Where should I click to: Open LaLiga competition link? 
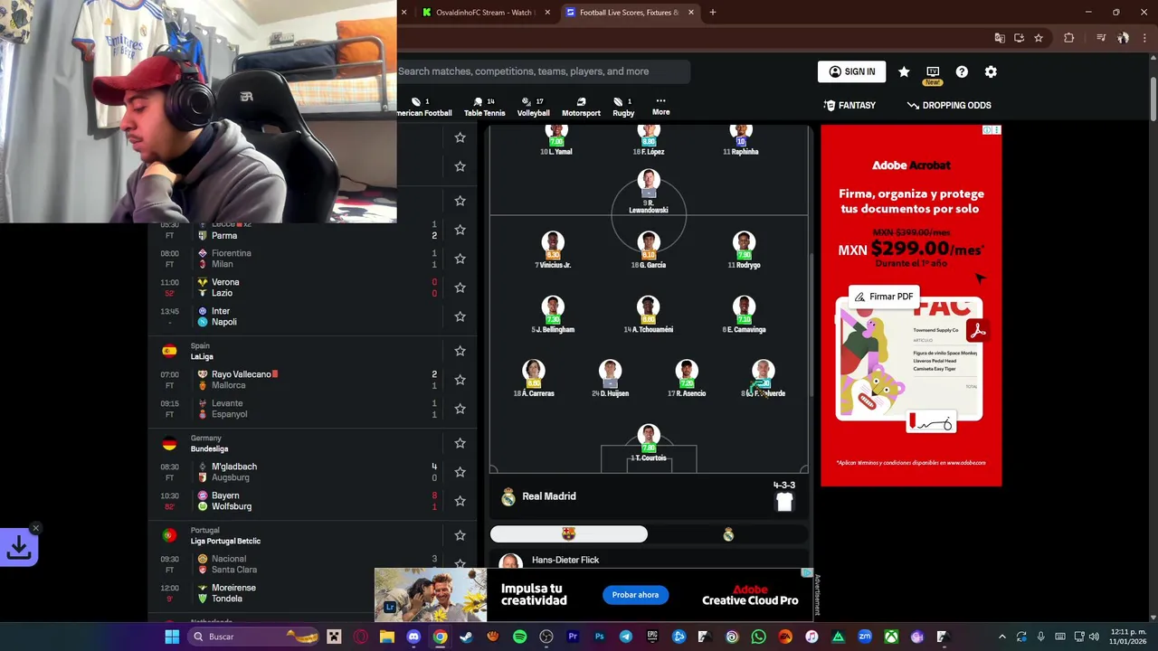point(202,356)
